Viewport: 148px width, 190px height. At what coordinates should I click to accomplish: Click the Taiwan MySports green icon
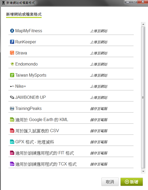pyautogui.click(x=12, y=75)
